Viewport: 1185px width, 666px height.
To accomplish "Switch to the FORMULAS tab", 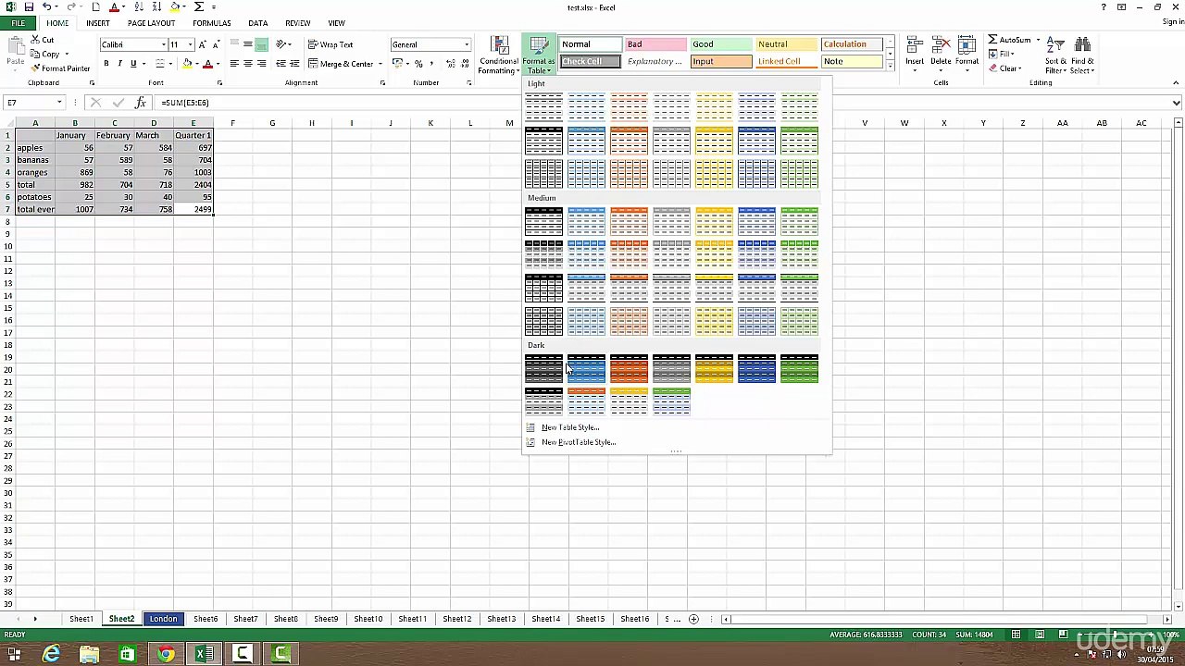I will pyautogui.click(x=212, y=23).
